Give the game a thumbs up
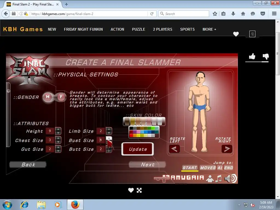The image size is (280, 210). (252, 56)
